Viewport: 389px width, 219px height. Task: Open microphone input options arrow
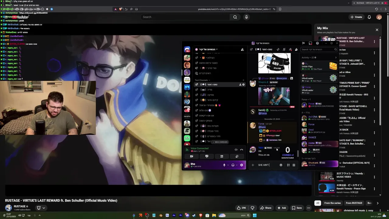coord(228,165)
